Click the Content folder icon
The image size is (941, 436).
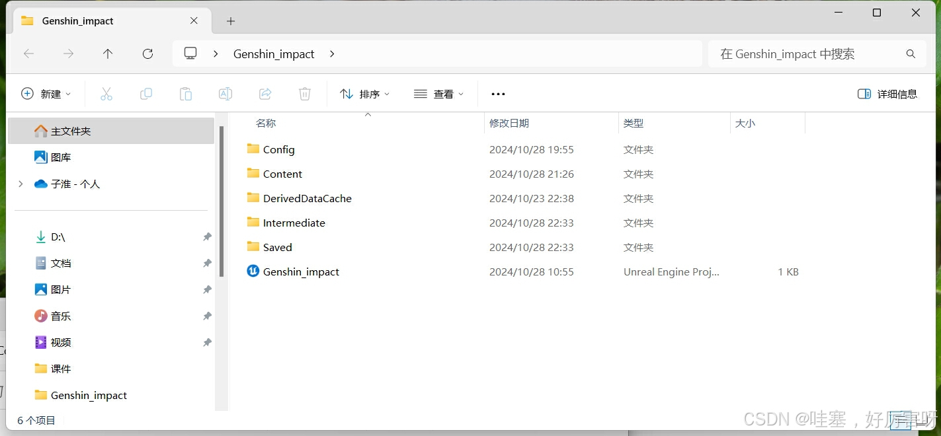253,173
